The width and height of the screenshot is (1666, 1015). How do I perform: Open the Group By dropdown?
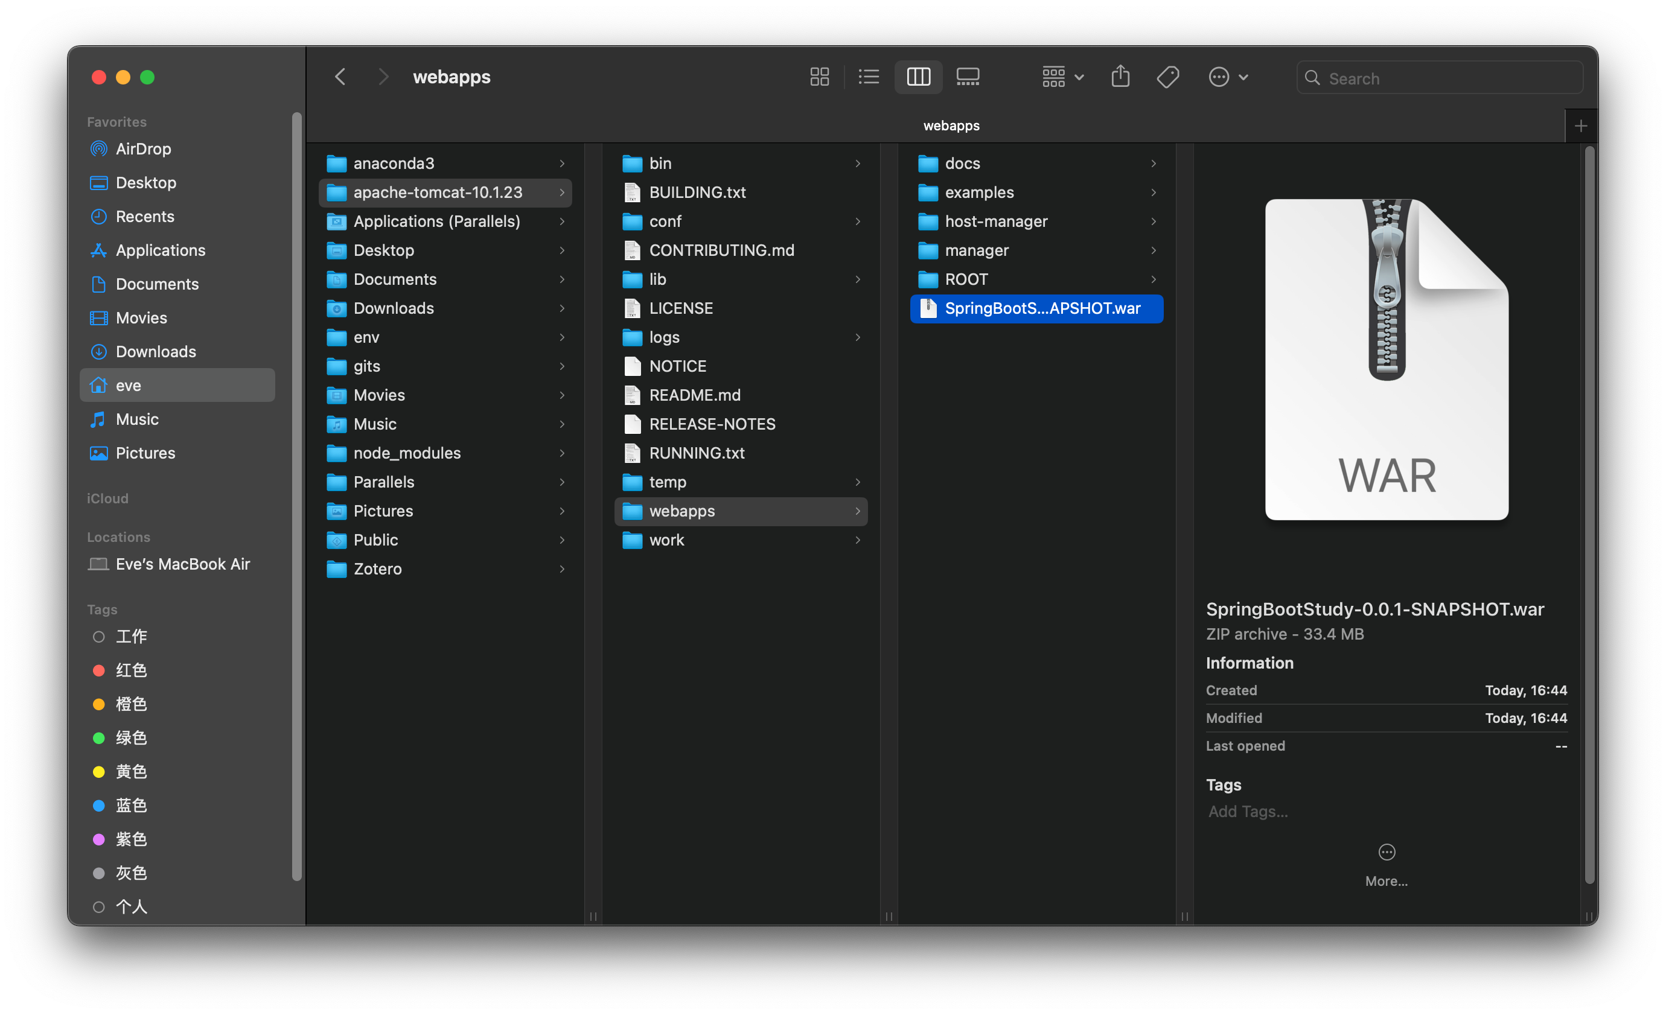click(x=1062, y=77)
